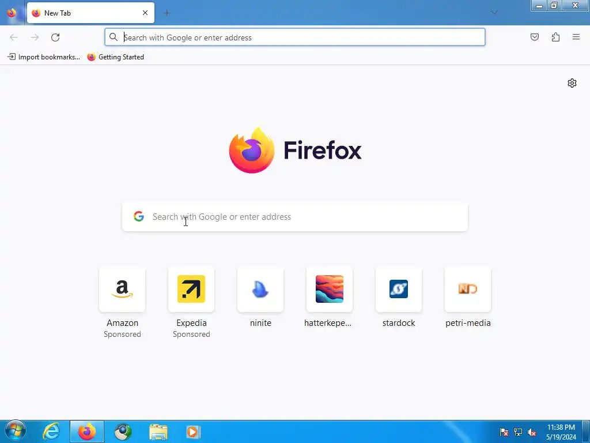Restore down the Firefox window
This screenshot has height=443, width=590.
pyautogui.click(x=554, y=6)
